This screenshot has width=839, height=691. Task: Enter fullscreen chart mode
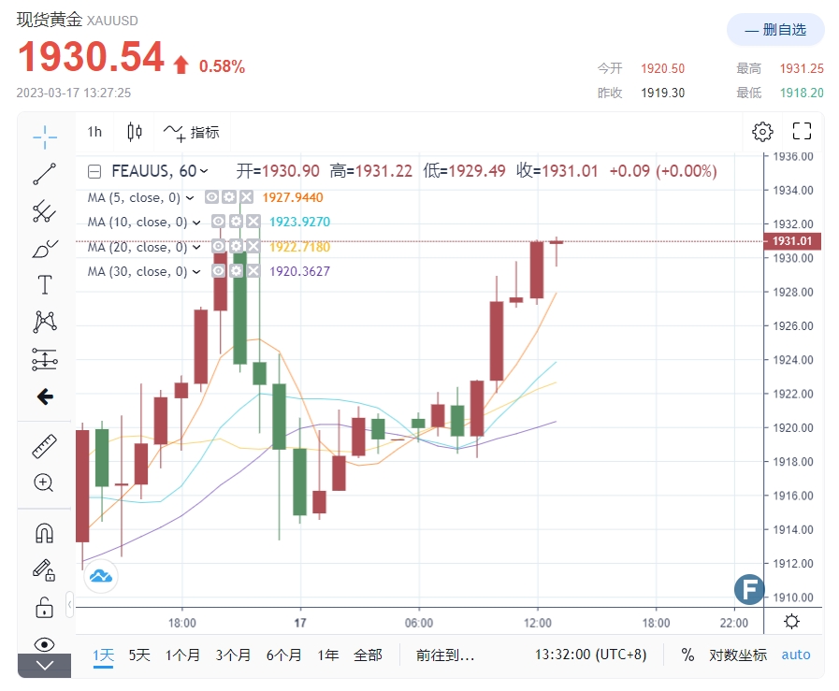(x=802, y=131)
